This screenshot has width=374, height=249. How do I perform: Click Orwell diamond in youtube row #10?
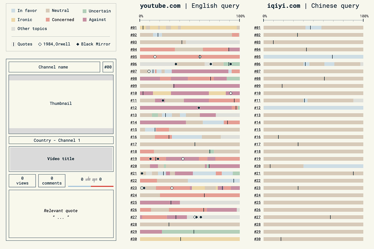pyautogui.click(x=231, y=93)
